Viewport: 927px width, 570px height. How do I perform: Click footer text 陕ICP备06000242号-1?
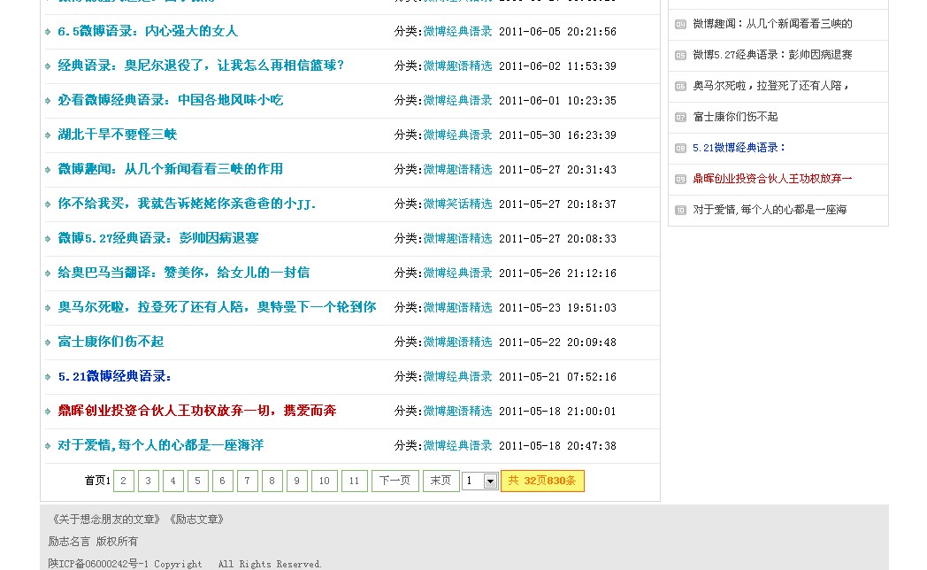click(99, 564)
